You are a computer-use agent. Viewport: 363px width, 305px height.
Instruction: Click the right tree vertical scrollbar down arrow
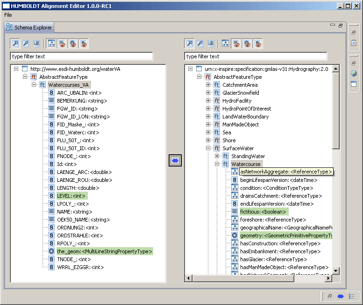336,270
